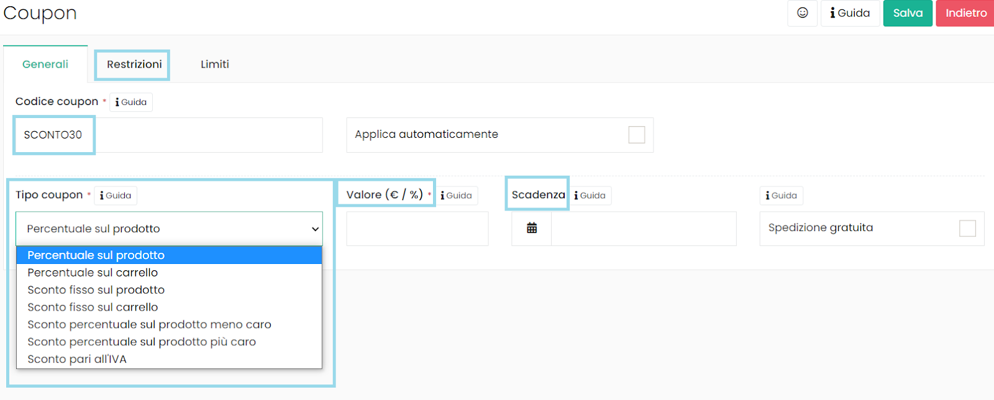The image size is (994, 400).
Task: Pick Sconto fisso sul prodotto option
Action: click(96, 290)
